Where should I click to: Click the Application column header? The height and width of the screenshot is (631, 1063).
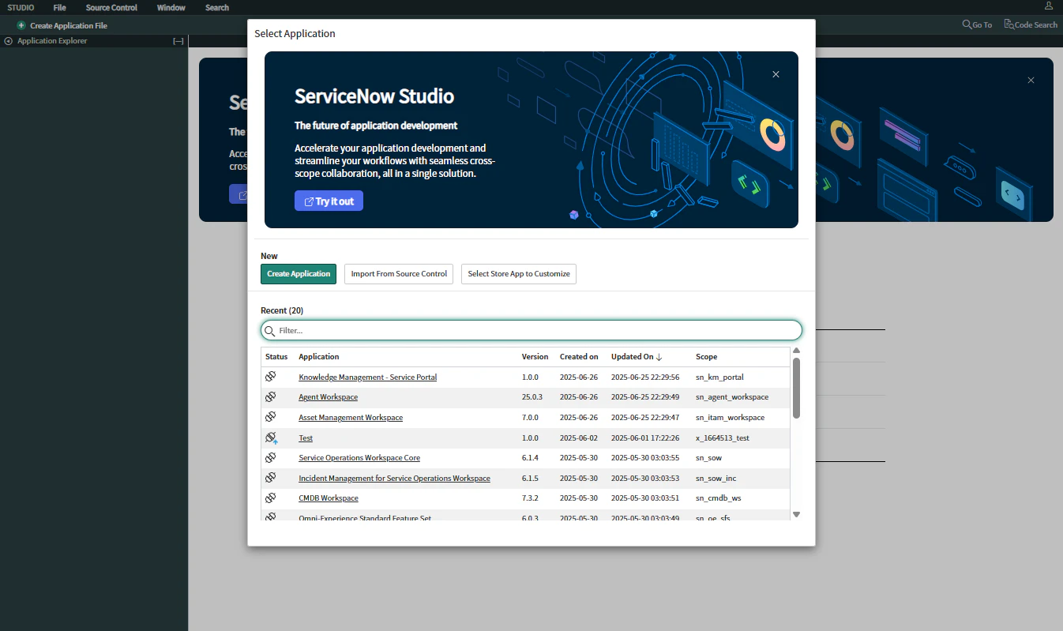[x=319, y=357]
